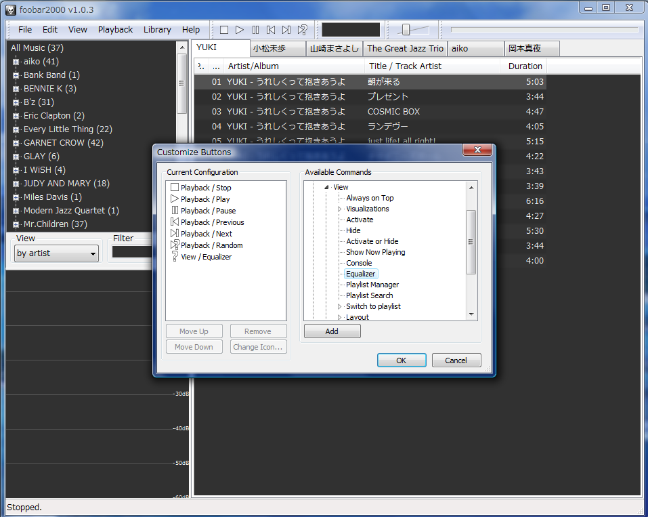Click the Artist/Album column header
Image resolution: width=648 pixels, height=517 pixels.
click(x=295, y=66)
